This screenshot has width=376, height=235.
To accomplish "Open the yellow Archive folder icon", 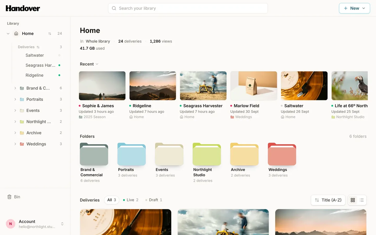I will (244, 154).
